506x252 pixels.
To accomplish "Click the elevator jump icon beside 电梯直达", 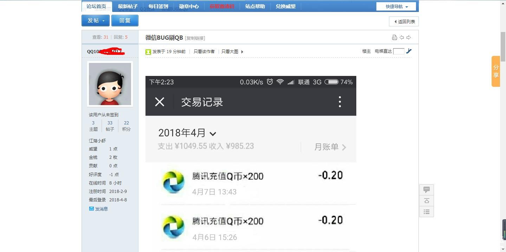I will (409, 51).
